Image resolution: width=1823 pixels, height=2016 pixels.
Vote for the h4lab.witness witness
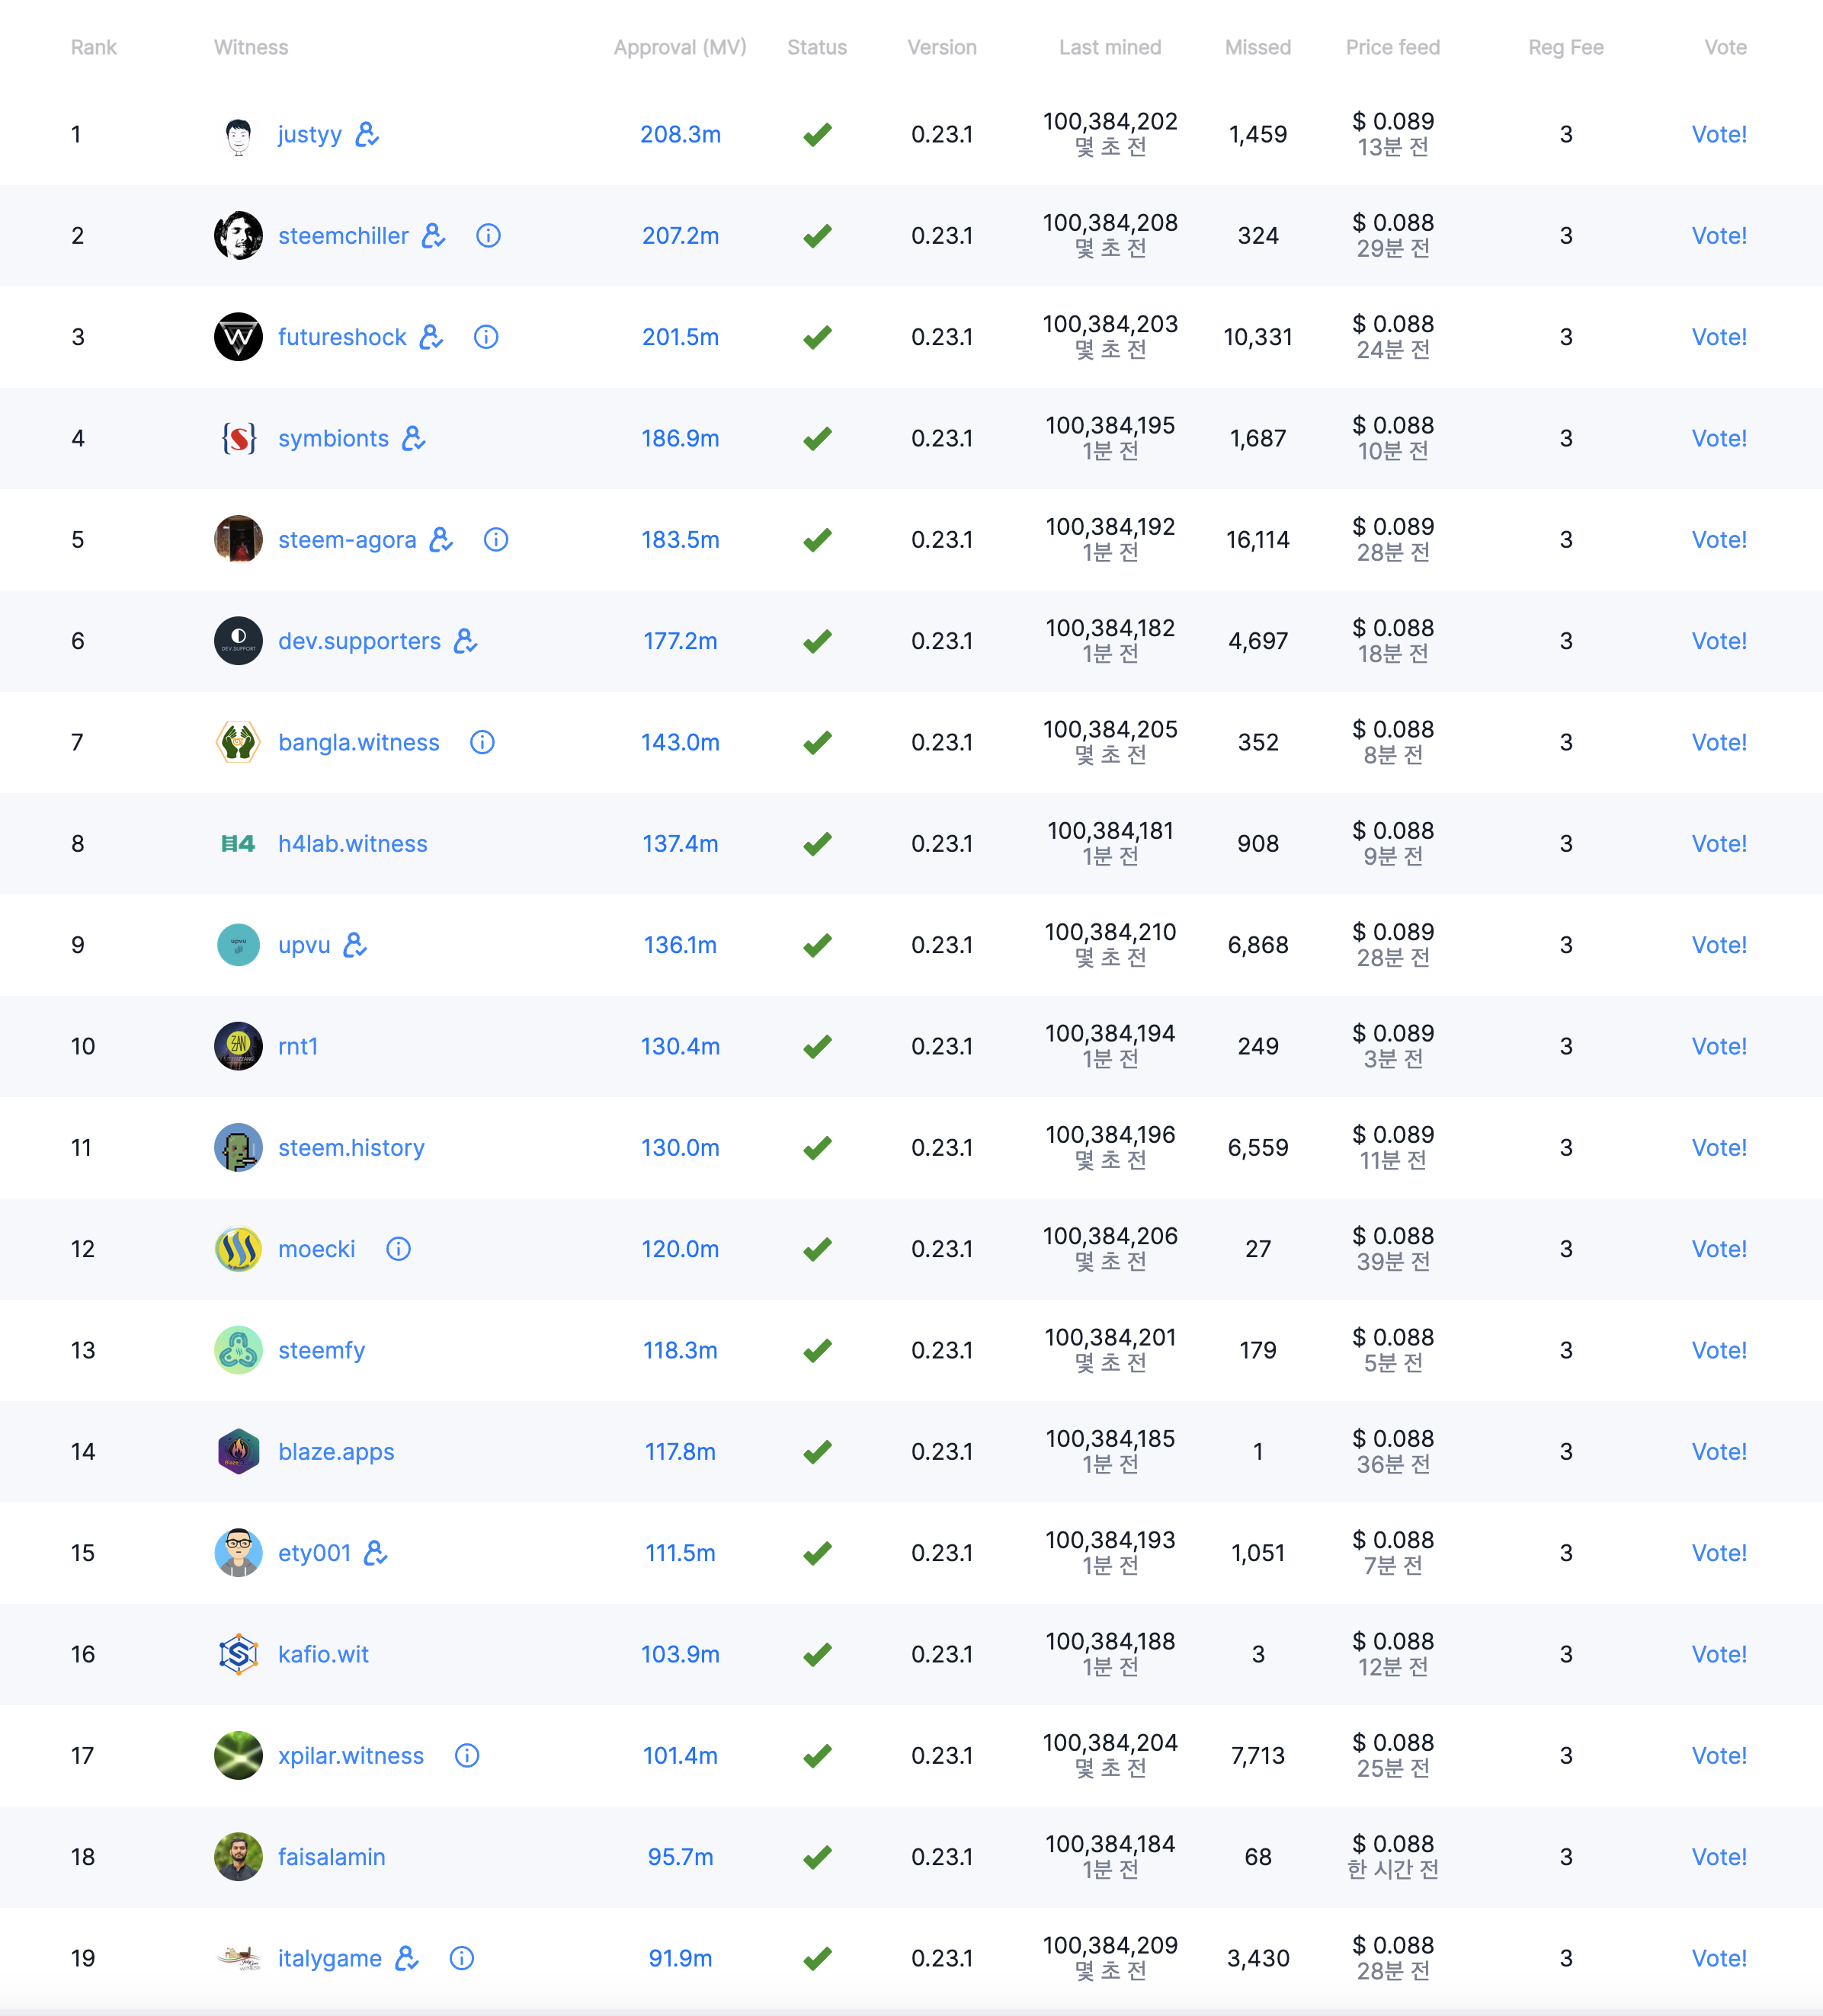pyautogui.click(x=1719, y=844)
